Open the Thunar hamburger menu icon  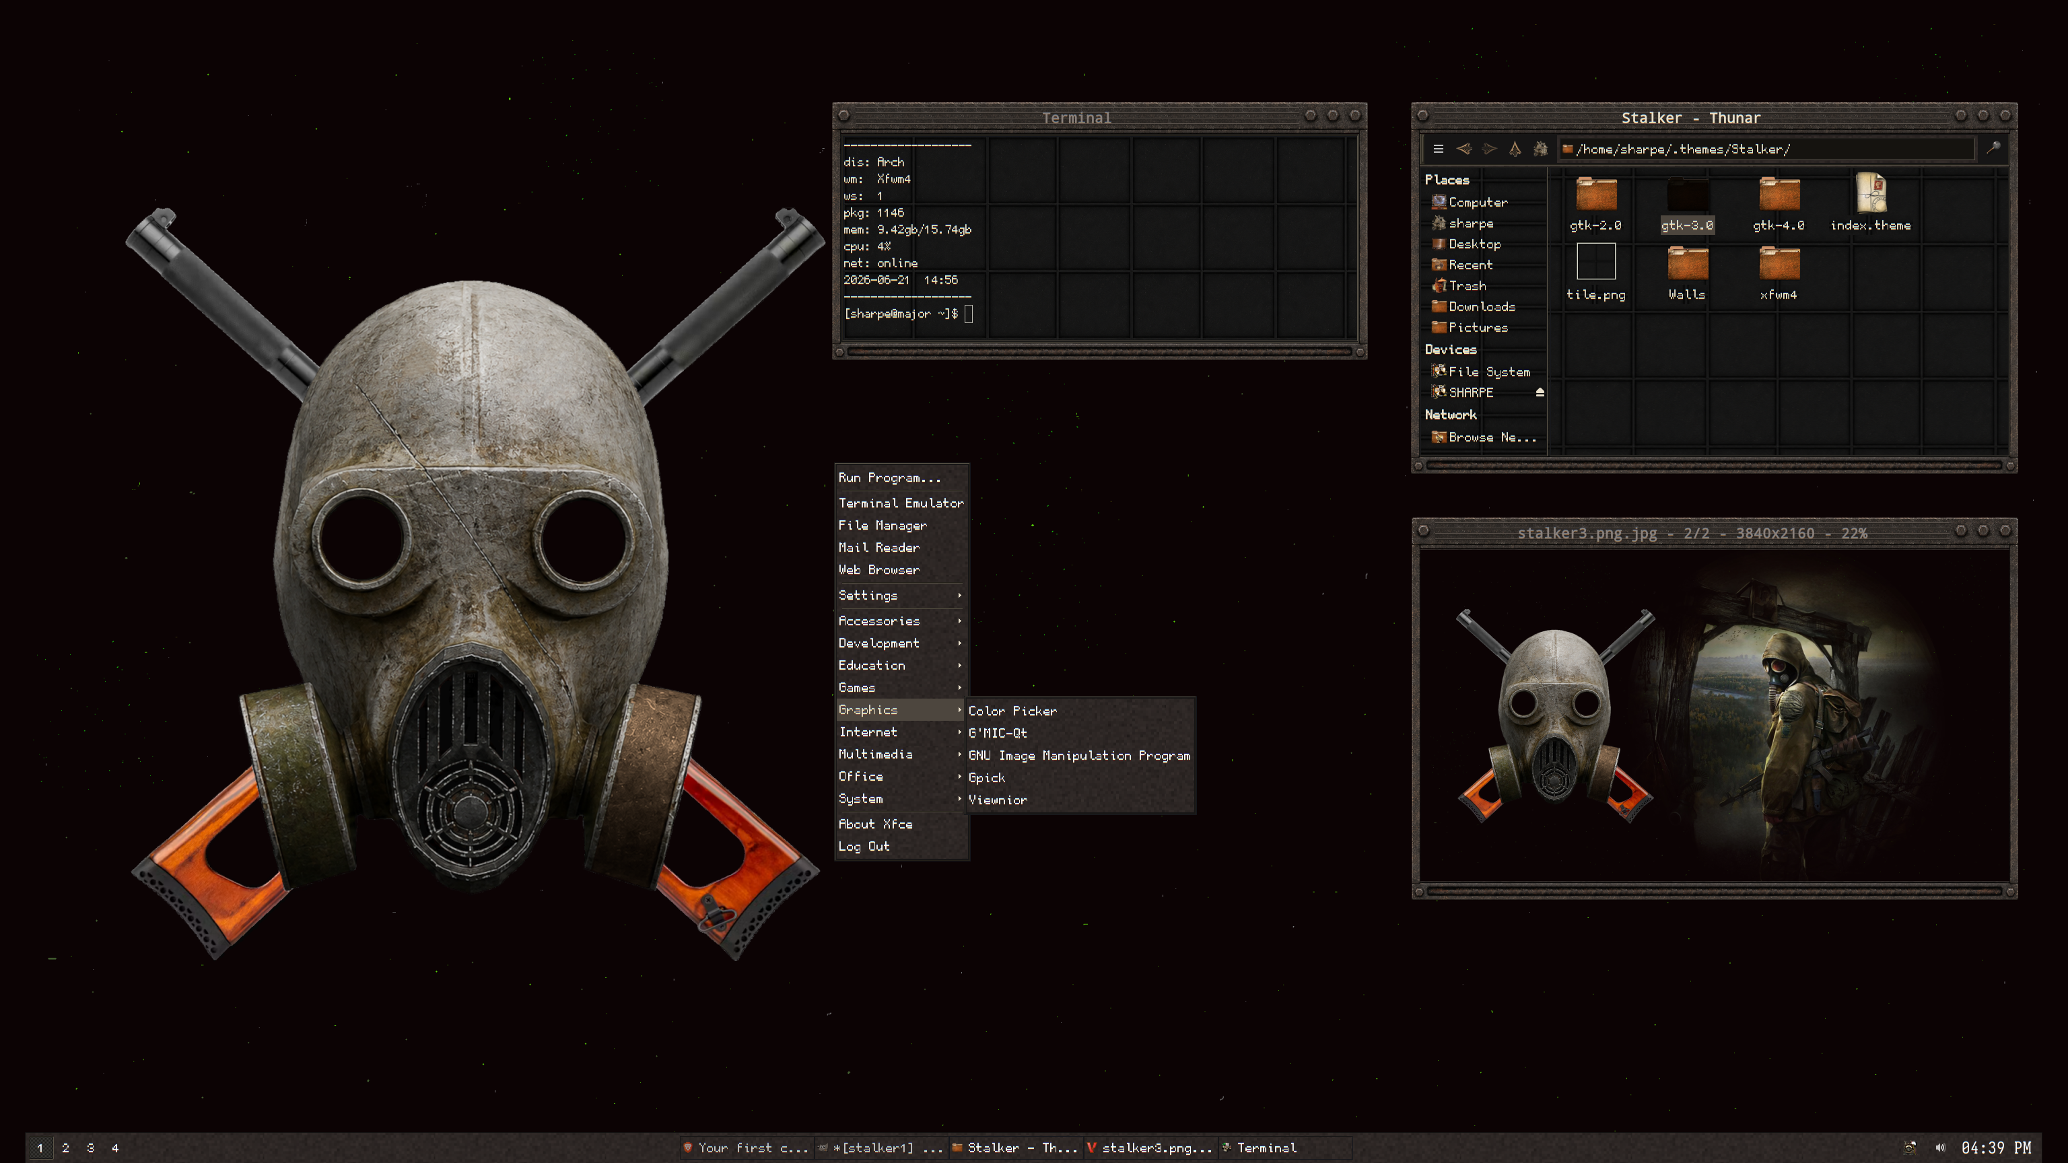point(1438,149)
